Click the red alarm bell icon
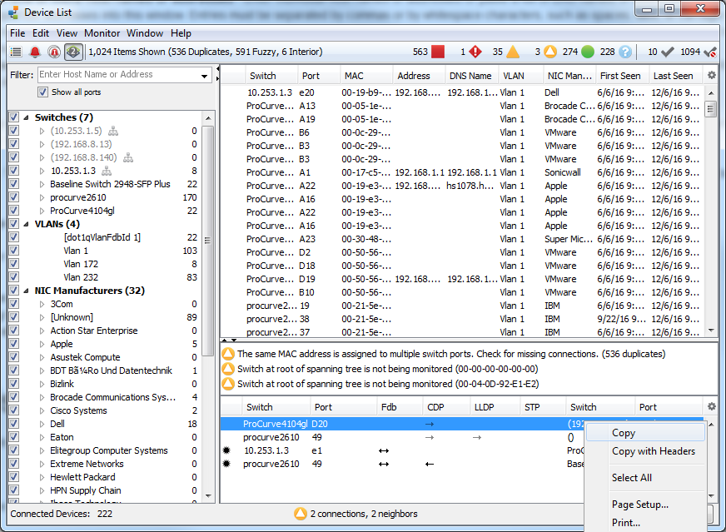This screenshot has width=726, height=532. [x=35, y=52]
